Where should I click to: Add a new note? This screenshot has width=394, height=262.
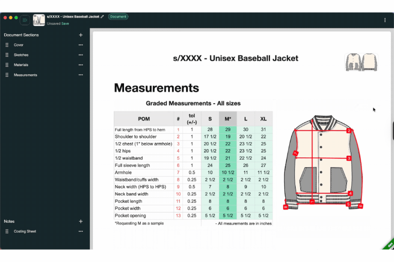click(81, 221)
